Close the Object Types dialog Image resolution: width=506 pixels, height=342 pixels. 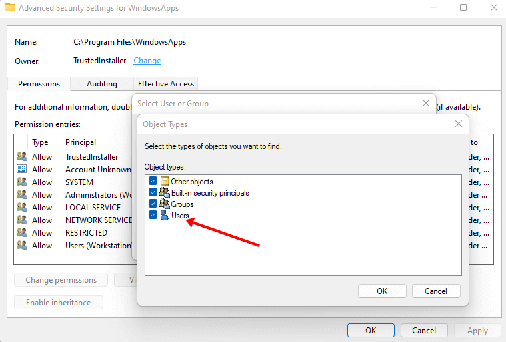(x=458, y=124)
